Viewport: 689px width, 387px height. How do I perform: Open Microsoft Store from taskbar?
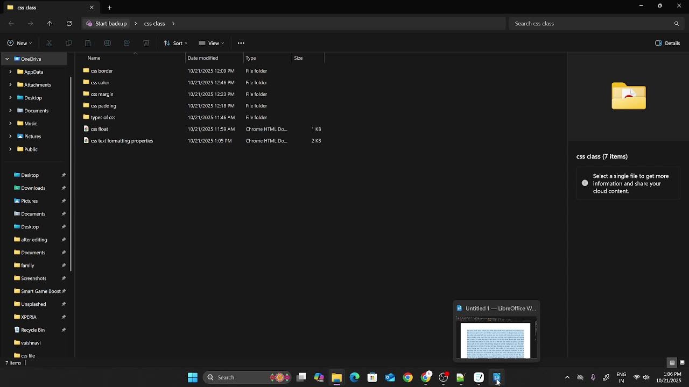click(372, 377)
